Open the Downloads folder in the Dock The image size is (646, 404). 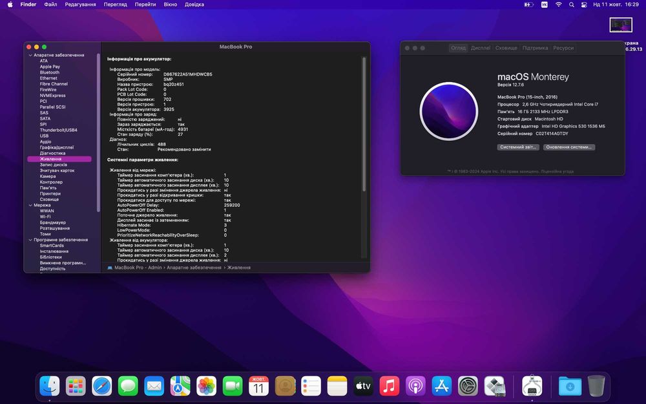[x=570, y=387]
